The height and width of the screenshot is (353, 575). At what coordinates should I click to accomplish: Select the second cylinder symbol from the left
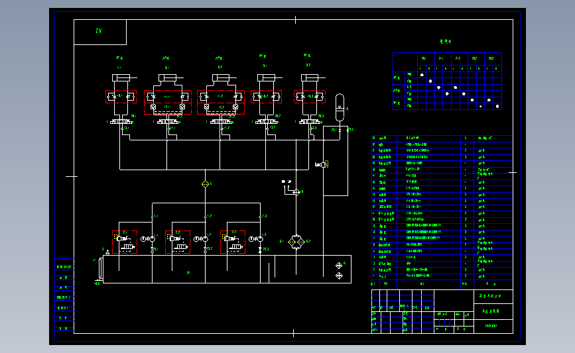tap(170, 77)
